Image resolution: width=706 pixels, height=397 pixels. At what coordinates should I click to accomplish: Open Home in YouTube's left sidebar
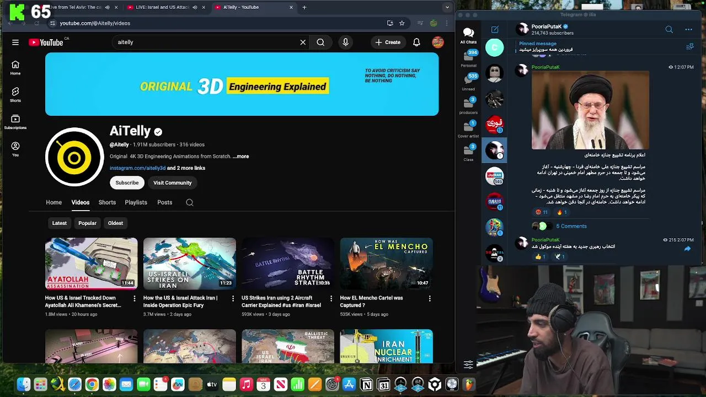(15, 67)
